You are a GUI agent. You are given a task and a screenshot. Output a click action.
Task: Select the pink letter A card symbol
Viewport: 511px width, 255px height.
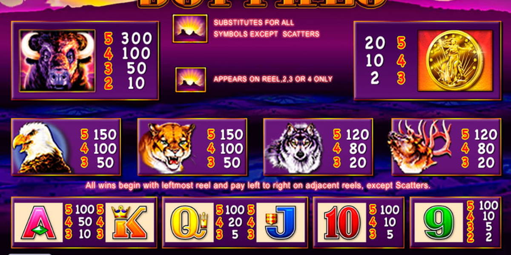tap(39, 223)
